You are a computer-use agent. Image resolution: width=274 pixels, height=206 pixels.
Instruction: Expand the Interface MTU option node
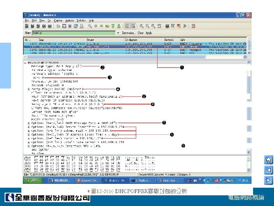click(x=29, y=146)
